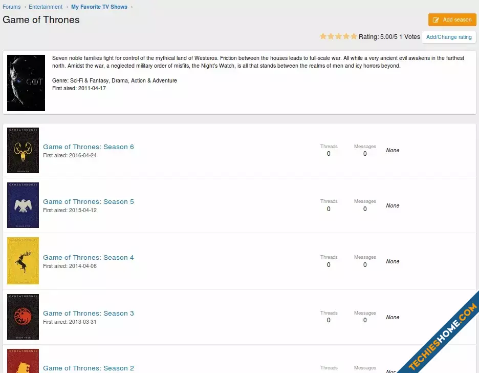Click the Season 4 yellow poster thumbnail
This screenshot has height=373, width=479.
[23, 261]
